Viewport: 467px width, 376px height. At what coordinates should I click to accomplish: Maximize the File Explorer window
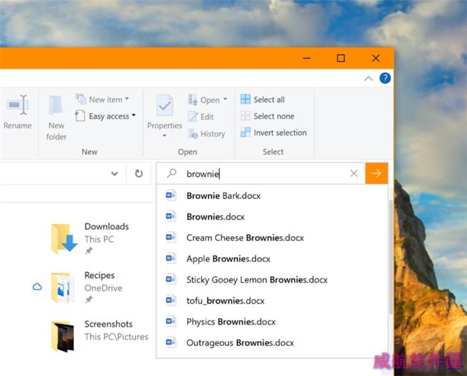coord(341,58)
